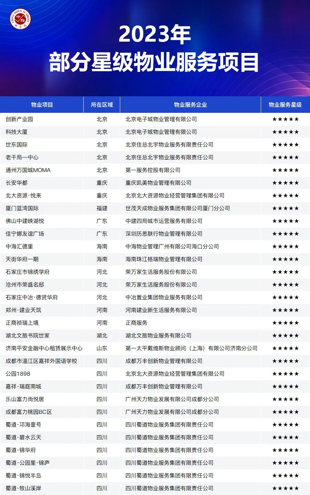Click the 湖北 region cell
The image size is (310, 495).
(102, 336)
